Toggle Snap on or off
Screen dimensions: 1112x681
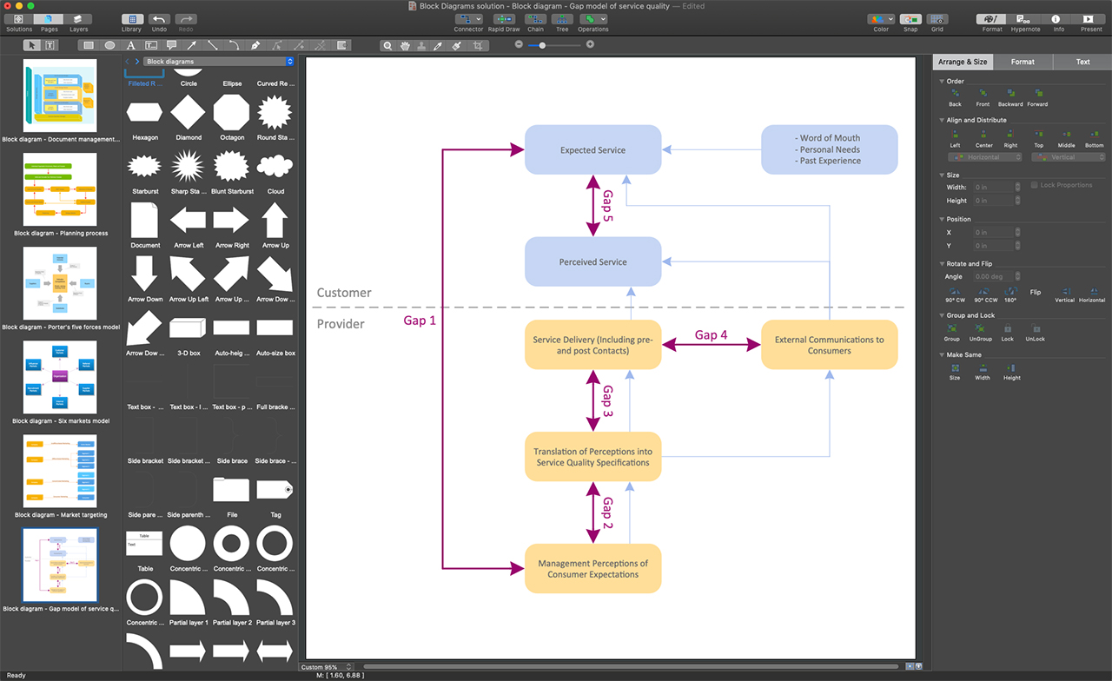910,18
